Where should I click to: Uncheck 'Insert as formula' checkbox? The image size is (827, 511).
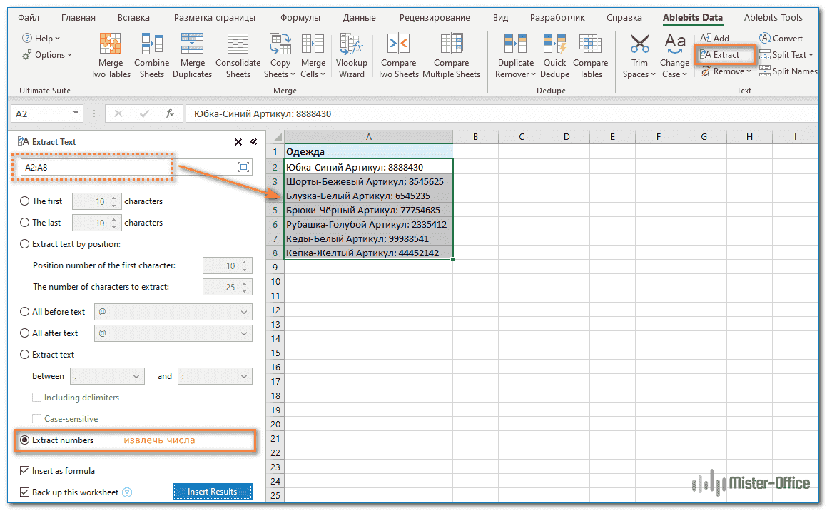(25, 471)
